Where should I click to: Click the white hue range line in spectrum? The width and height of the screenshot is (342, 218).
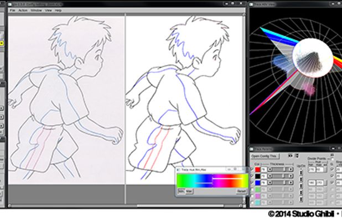tap(227, 179)
